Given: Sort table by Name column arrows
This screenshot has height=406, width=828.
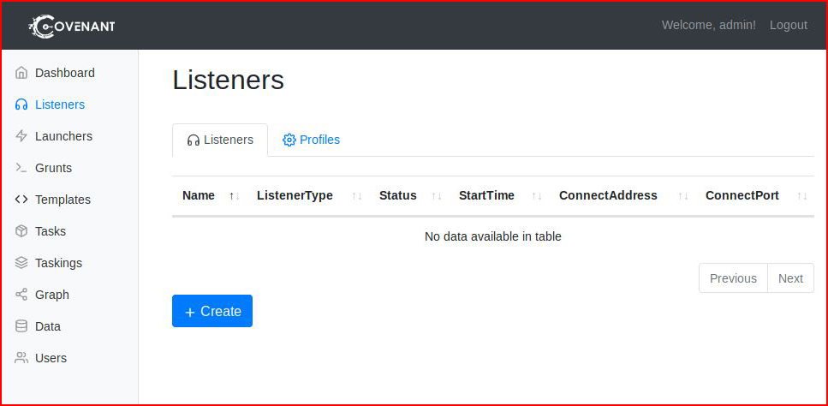Looking at the screenshot, I should (235, 196).
